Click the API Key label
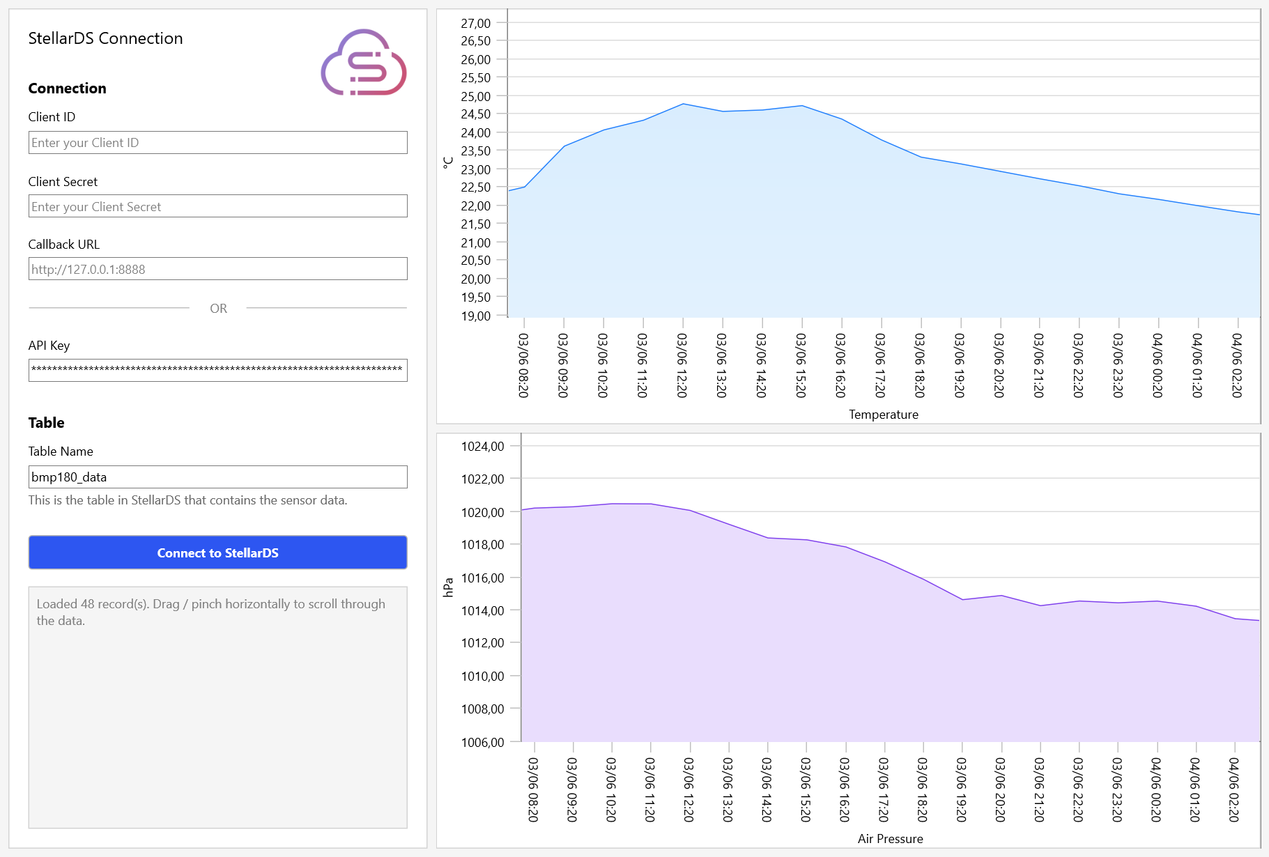The height and width of the screenshot is (857, 1269). pos(49,346)
